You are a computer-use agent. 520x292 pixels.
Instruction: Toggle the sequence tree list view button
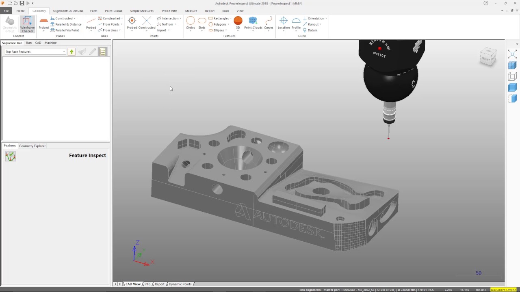pyautogui.click(x=103, y=52)
